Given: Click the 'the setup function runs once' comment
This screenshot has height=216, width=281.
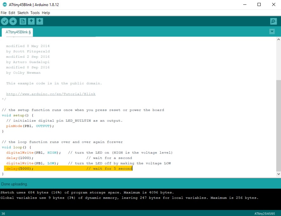Looking at the screenshot, I should pos(83,110).
